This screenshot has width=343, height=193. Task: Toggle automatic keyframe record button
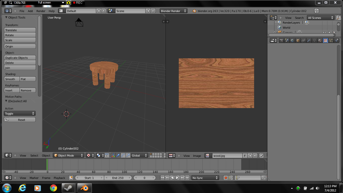[225, 178]
